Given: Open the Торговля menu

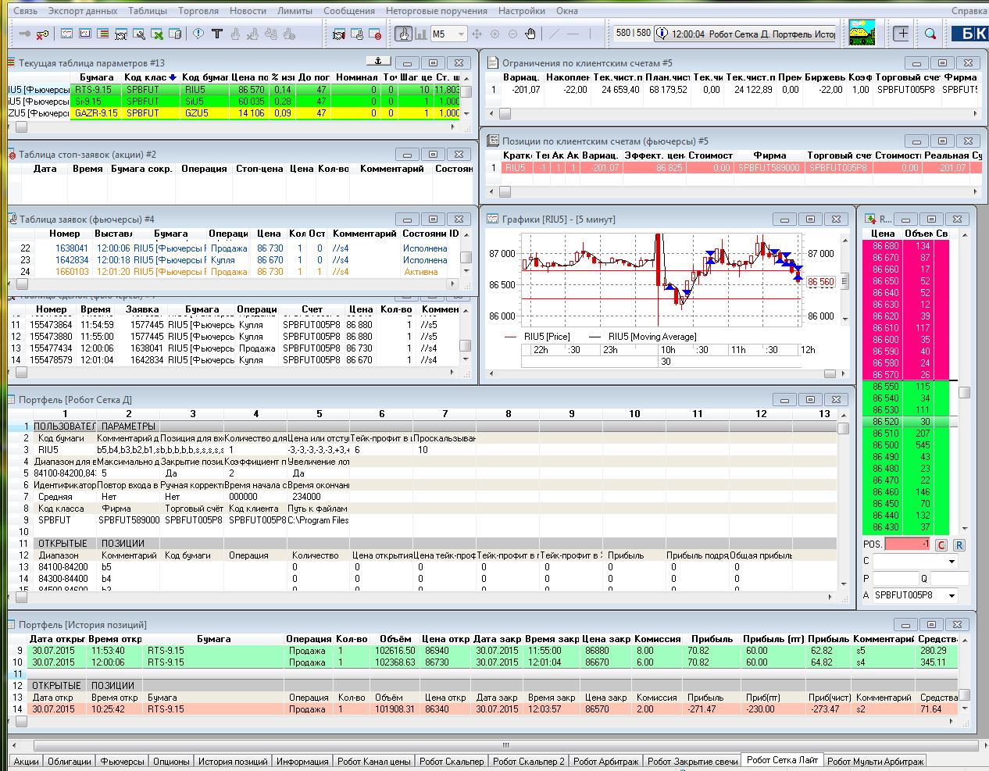Looking at the screenshot, I should 198,11.
